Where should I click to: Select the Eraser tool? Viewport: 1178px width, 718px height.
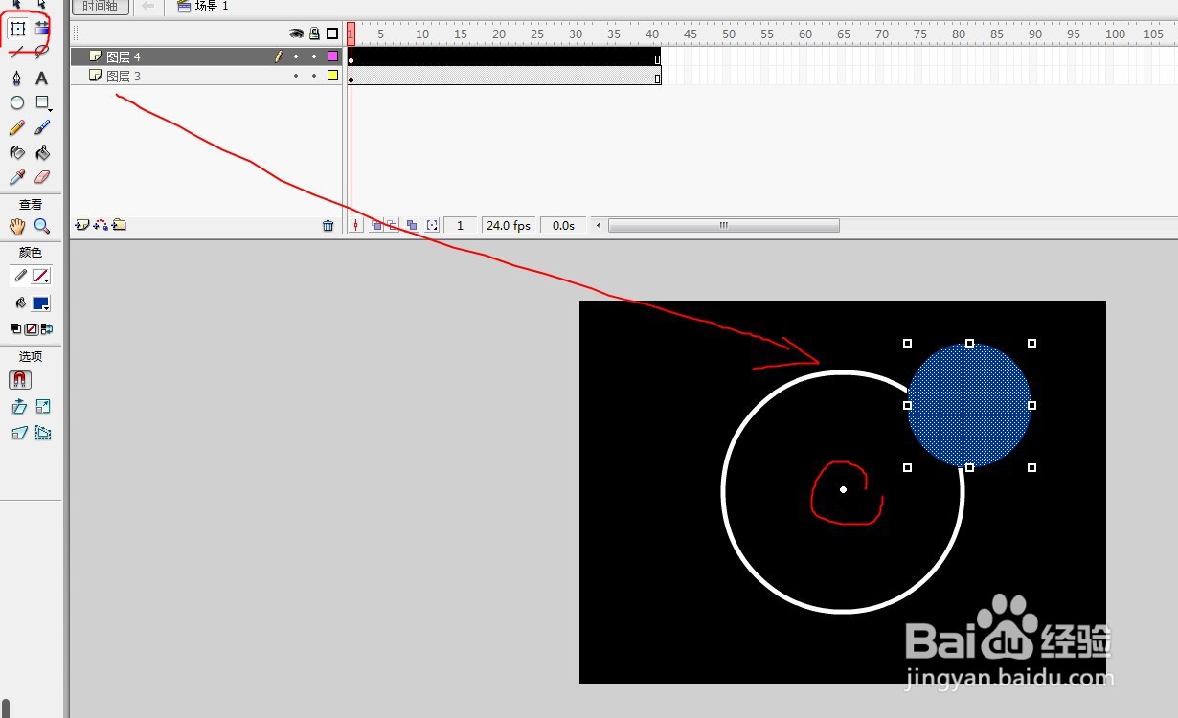point(42,177)
